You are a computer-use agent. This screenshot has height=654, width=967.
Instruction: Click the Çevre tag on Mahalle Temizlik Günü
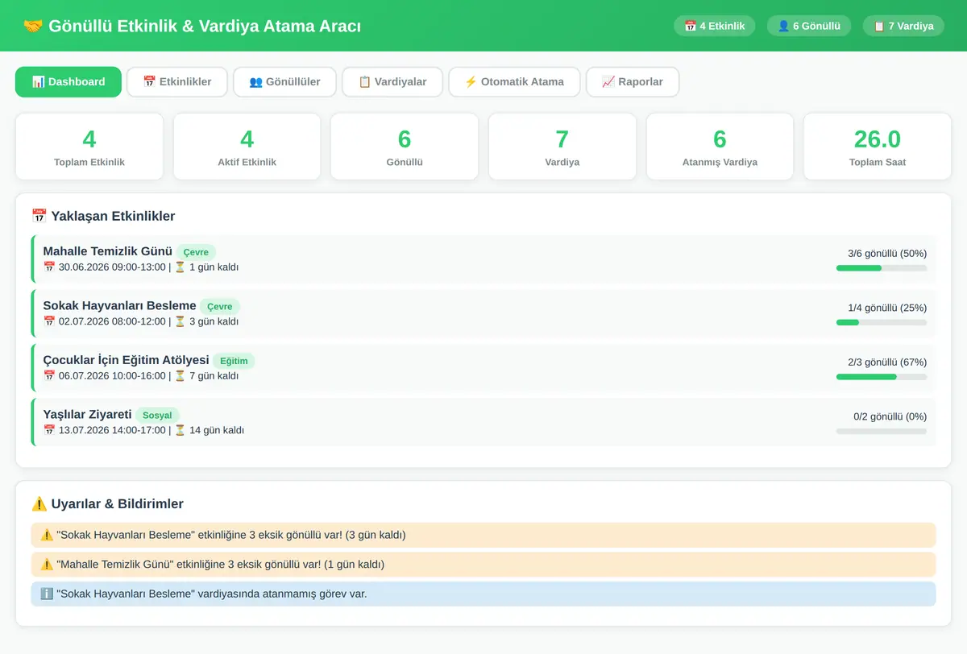click(196, 252)
